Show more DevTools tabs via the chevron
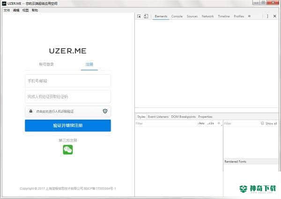Viewport: 281px width, 199px height. [249, 16]
